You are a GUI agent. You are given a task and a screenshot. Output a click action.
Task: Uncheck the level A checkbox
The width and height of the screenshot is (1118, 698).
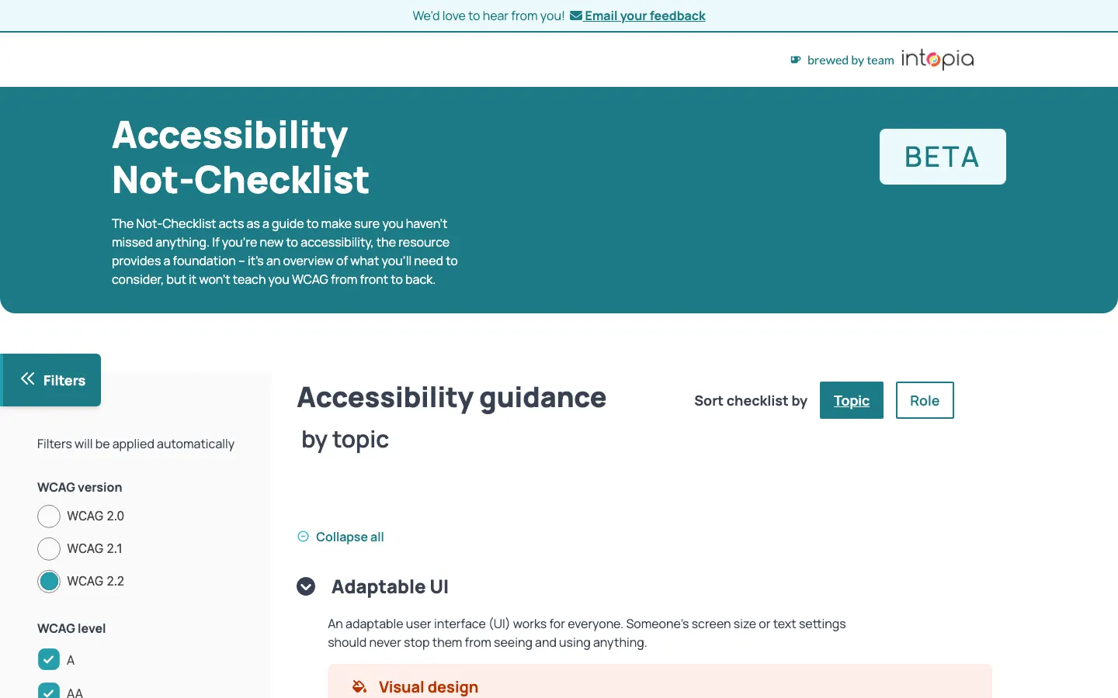click(x=49, y=660)
